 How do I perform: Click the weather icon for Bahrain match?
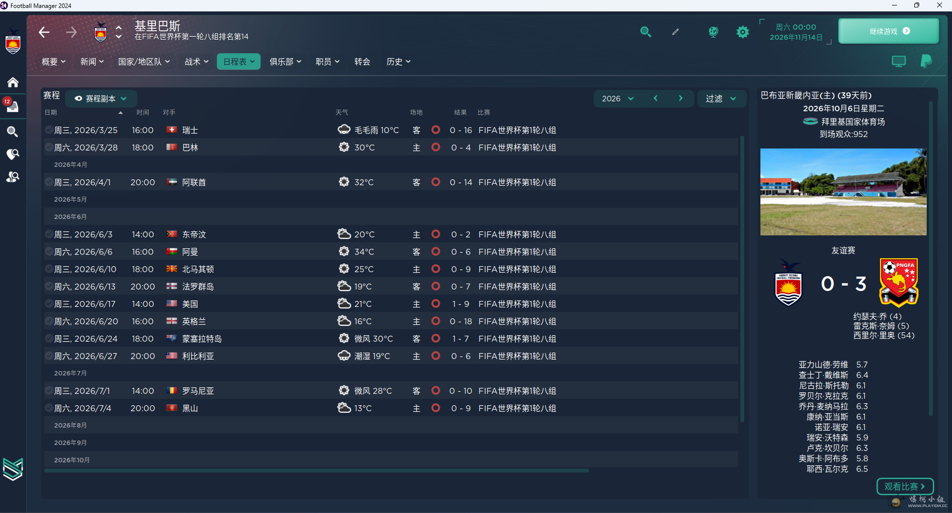344,147
